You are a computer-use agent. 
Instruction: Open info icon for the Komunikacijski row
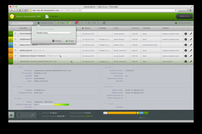pyautogui.click(x=186, y=34)
